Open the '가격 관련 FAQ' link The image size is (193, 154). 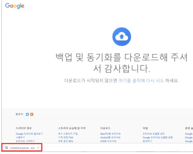[x=65, y=137]
